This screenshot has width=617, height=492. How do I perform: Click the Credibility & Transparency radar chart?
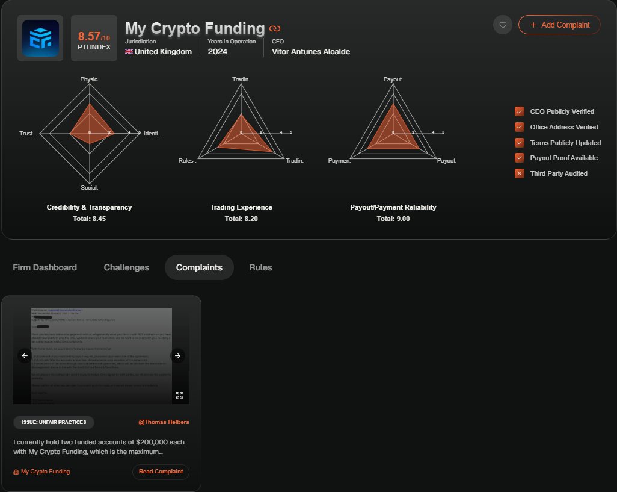coord(90,134)
